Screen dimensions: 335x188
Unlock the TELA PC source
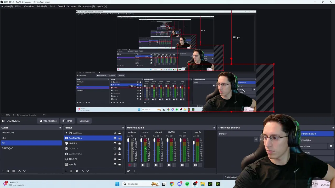(120, 159)
